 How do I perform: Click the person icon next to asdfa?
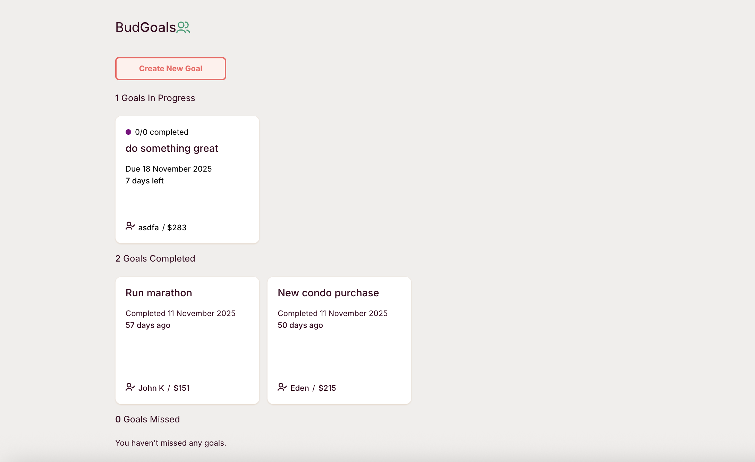pyautogui.click(x=130, y=226)
